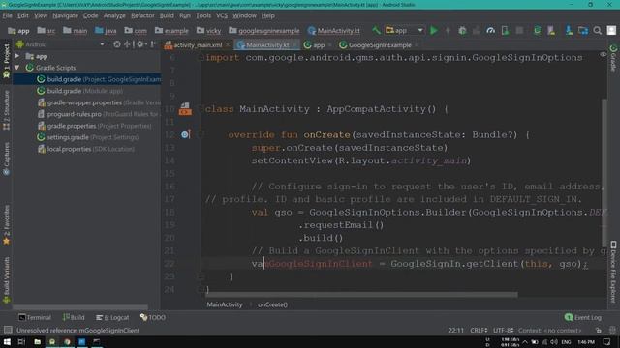Close the MainActivity.kt editor tab
Screen dimensions: 620x348
click(x=294, y=45)
